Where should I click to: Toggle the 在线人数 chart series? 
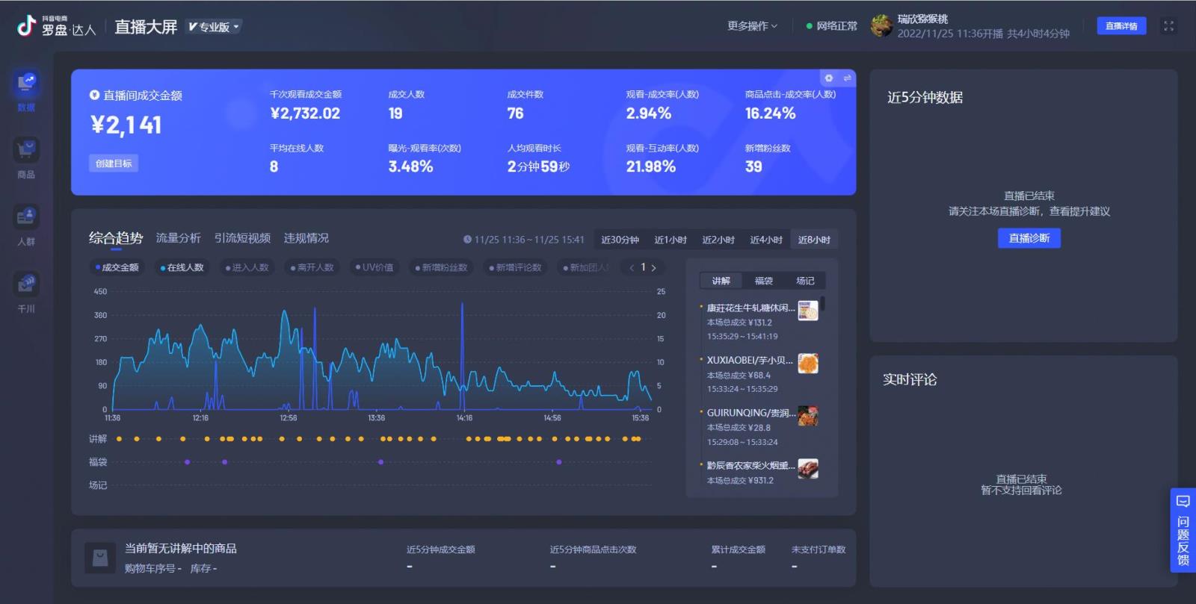[182, 267]
